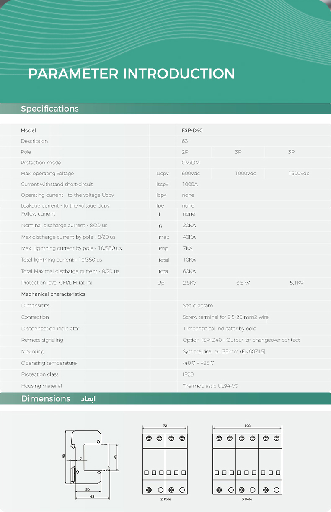Screen dimensions: 331x512
Task: Select the 2.8KV protection level value
Action: pyautogui.click(x=189, y=283)
